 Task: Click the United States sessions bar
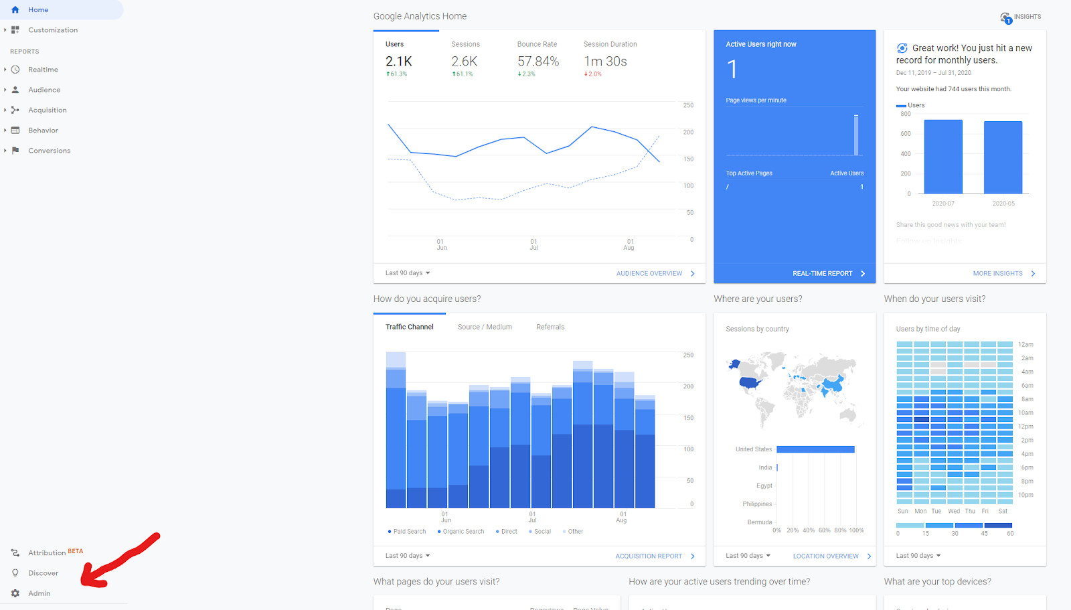(x=815, y=449)
